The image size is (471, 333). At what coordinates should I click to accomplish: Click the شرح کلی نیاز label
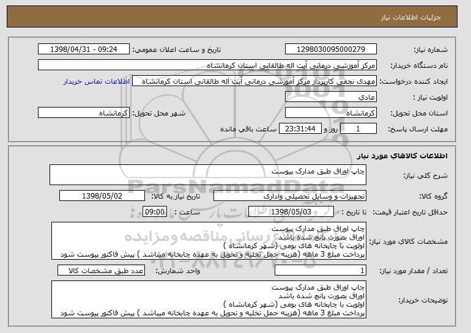(x=425, y=175)
